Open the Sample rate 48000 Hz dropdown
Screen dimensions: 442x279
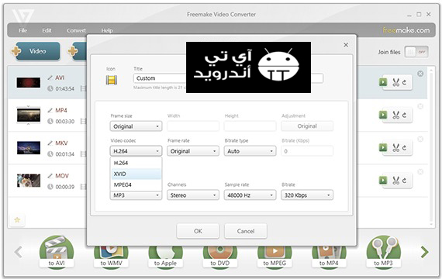pyautogui.click(x=250, y=195)
